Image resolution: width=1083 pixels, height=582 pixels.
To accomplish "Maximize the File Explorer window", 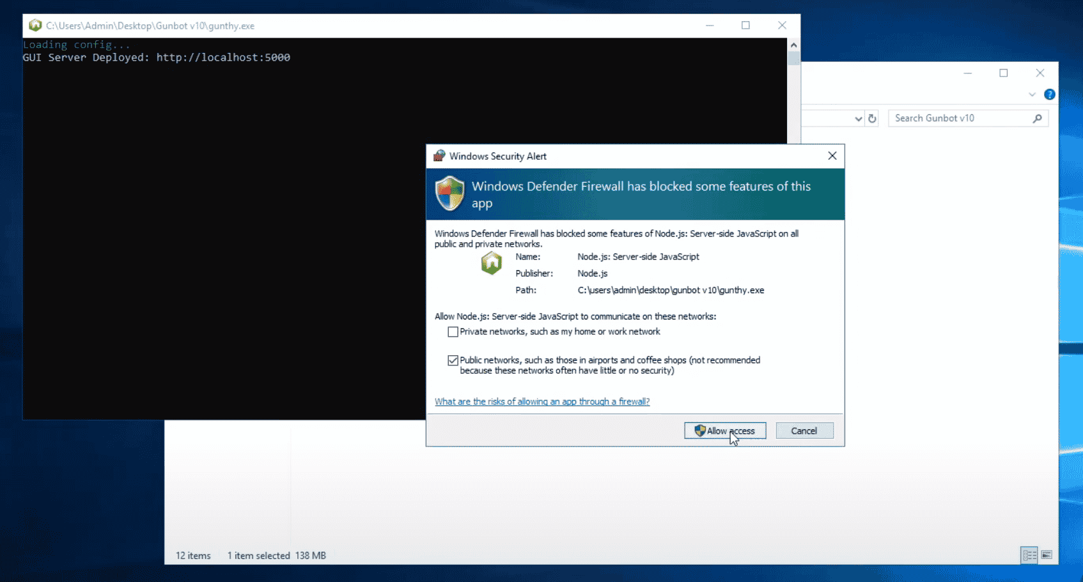I will (1004, 73).
